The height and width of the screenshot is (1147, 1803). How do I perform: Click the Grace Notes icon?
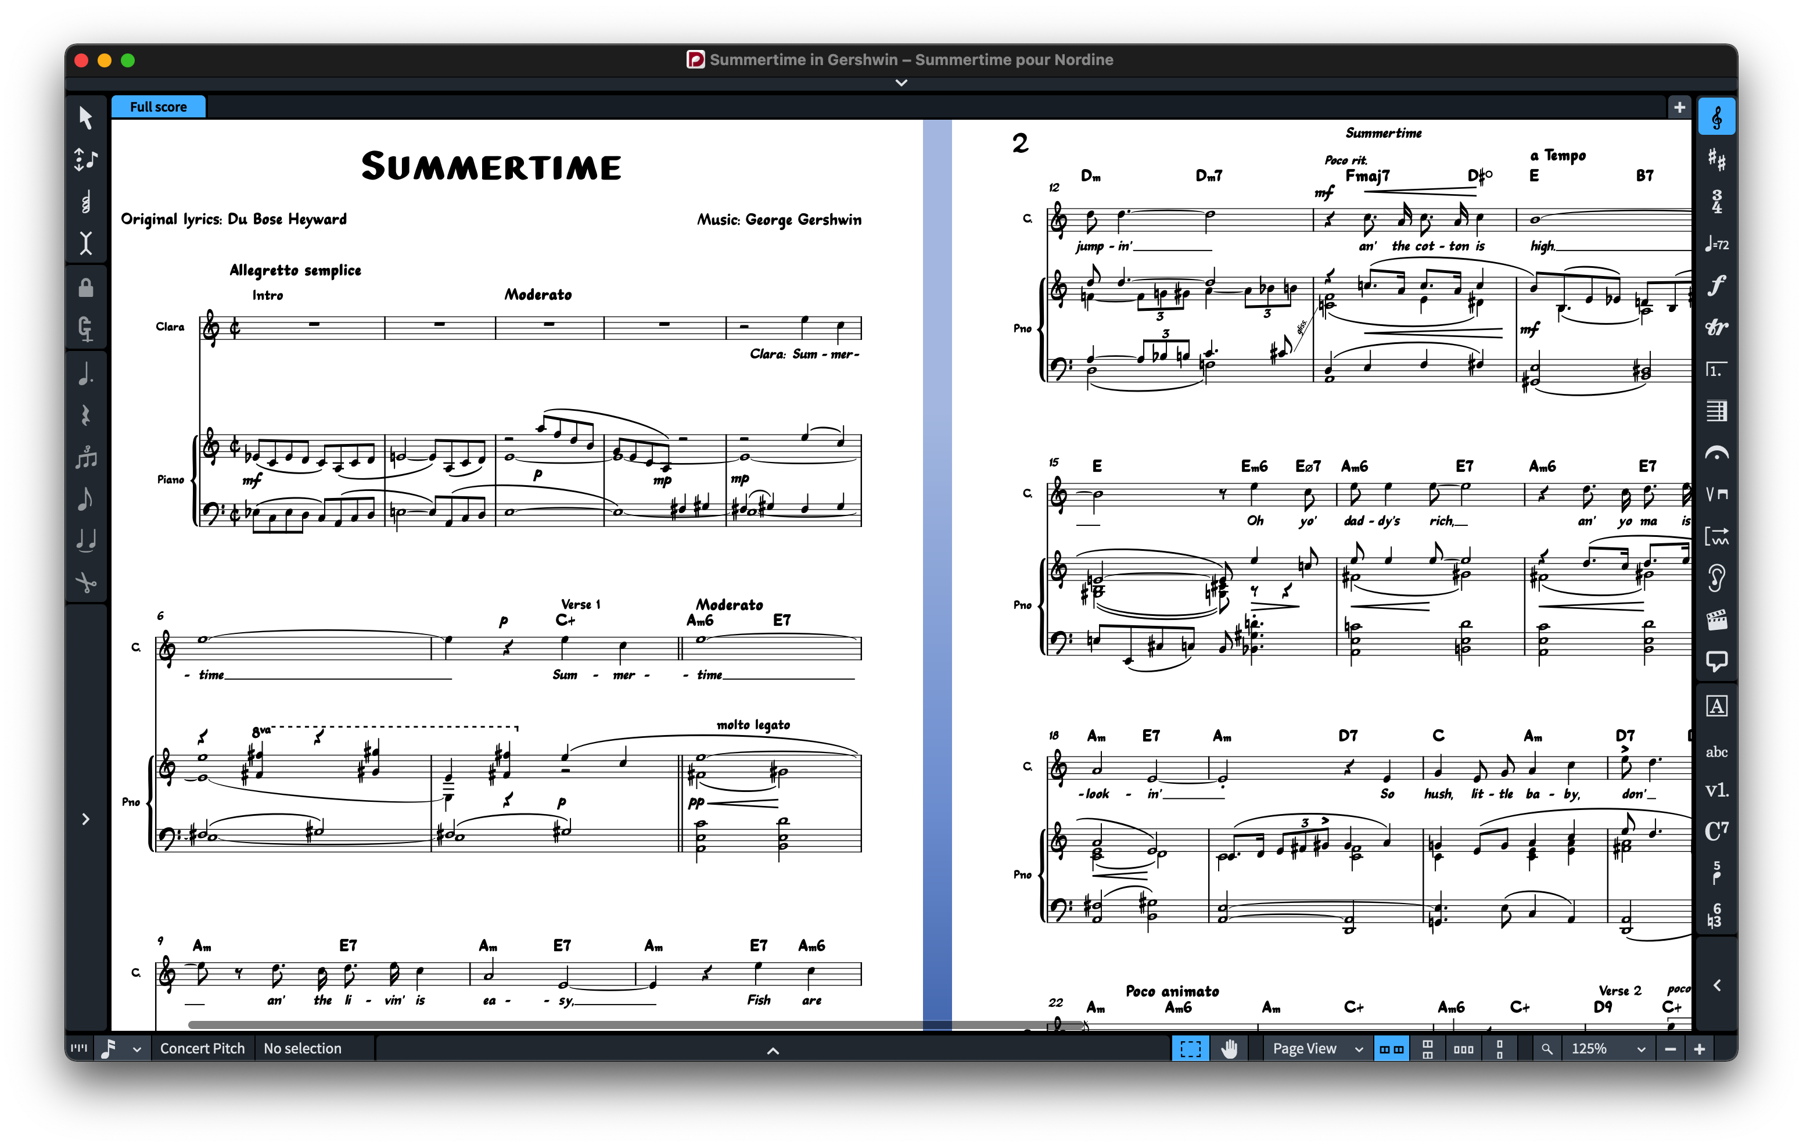coord(85,499)
